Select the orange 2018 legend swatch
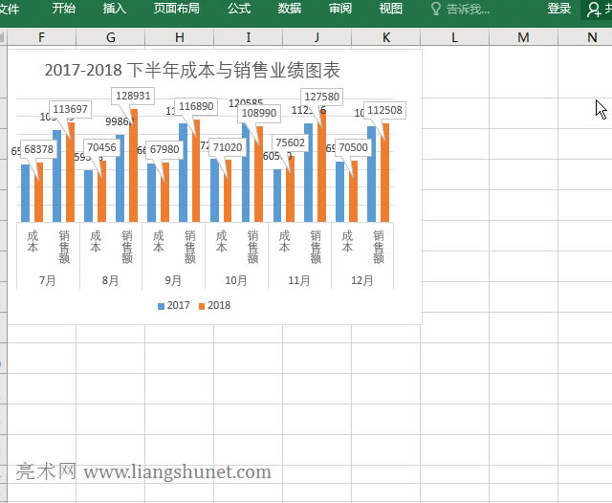Viewport: 612px width, 503px height. coord(202,306)
